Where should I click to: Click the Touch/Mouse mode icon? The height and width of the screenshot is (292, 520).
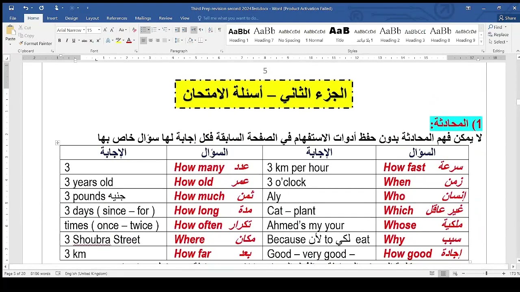pyautogui.click(x=56, y=8)
